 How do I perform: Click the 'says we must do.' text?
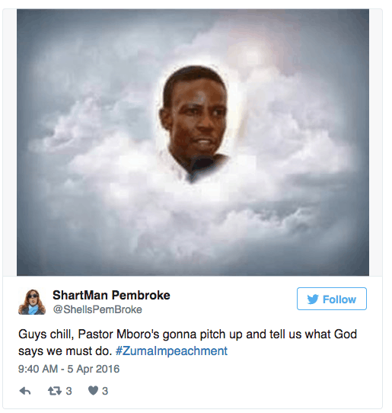[x=65, y=351]
